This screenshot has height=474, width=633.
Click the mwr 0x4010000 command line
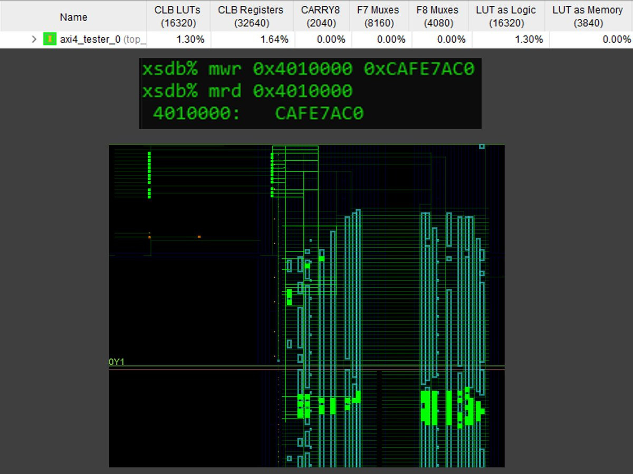[309, 69]
